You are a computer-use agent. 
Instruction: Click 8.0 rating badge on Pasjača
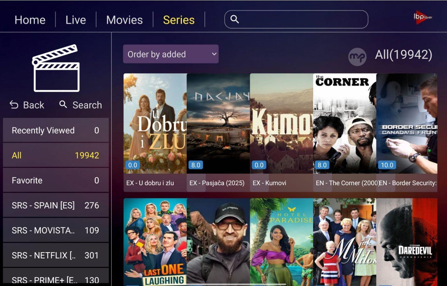[x=196, y=165]
